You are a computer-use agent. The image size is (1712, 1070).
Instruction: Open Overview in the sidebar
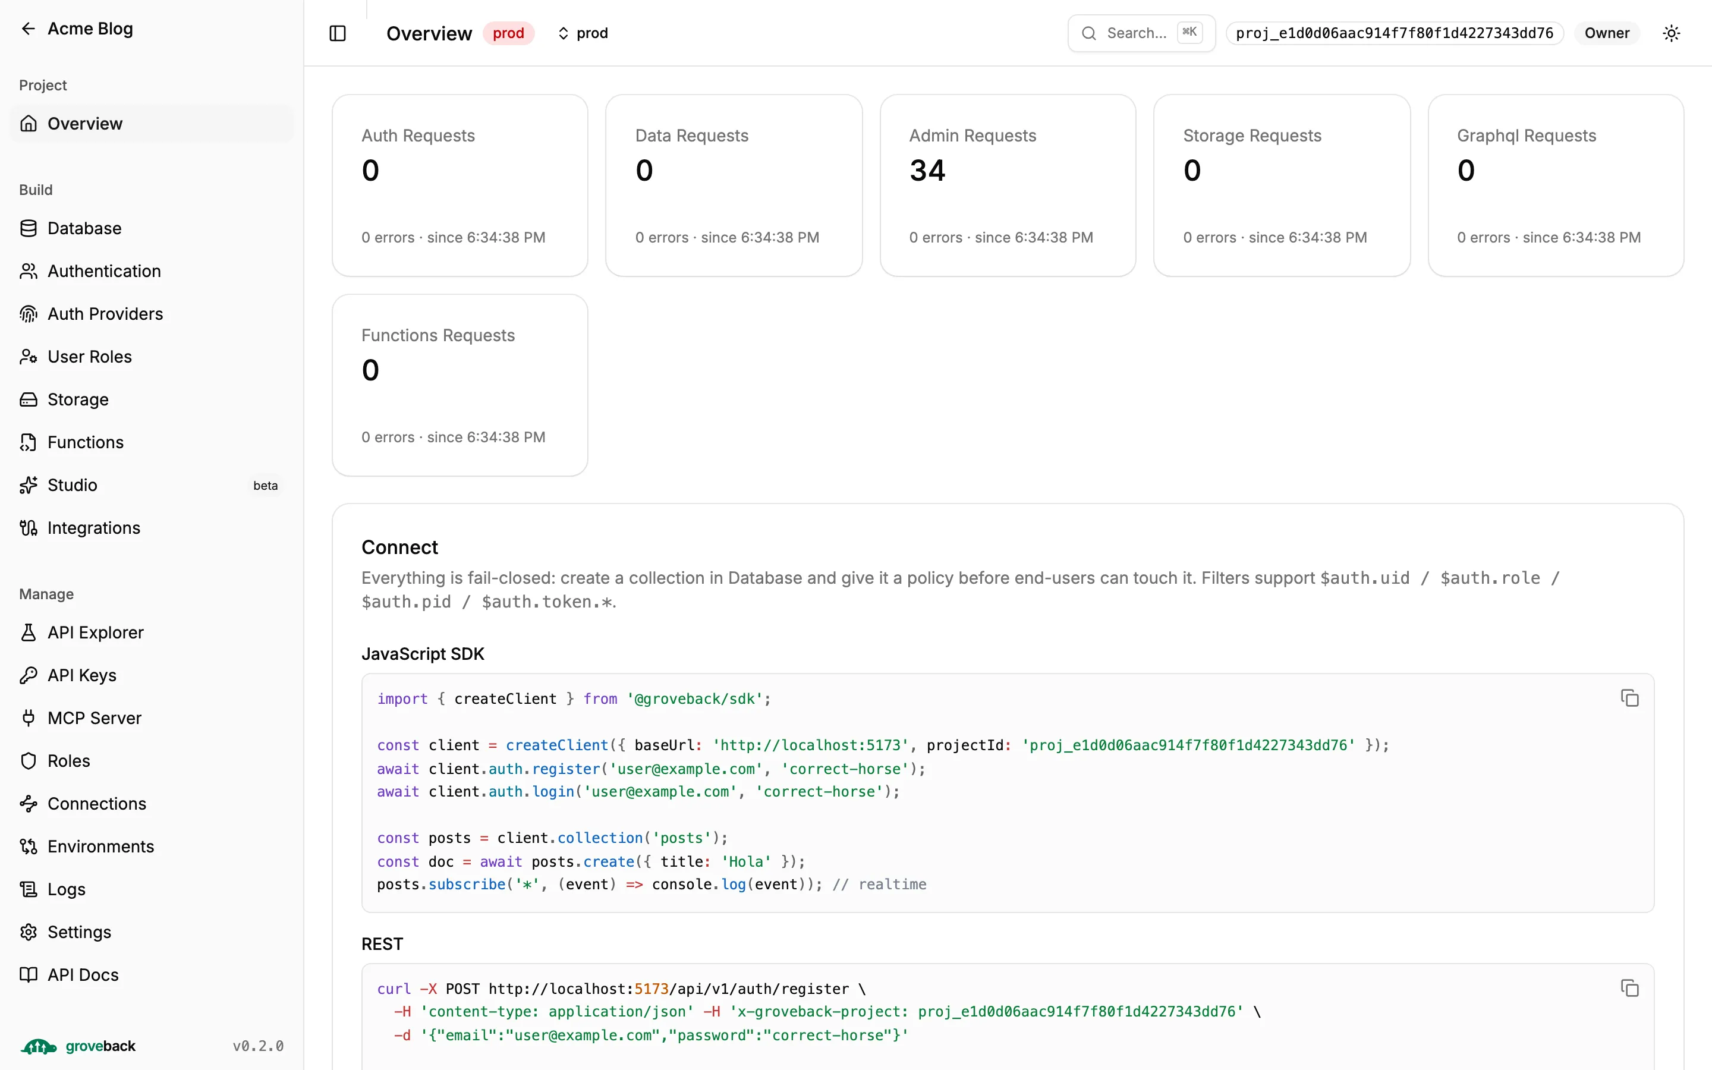click(152, 124)
